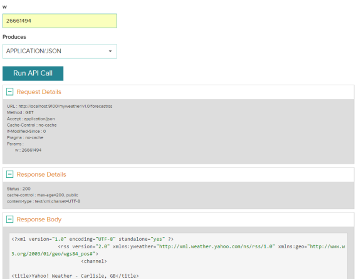Screen dimensions: 361x279
Task: Toggle the Response Details header title
Action: click(41, 174)
